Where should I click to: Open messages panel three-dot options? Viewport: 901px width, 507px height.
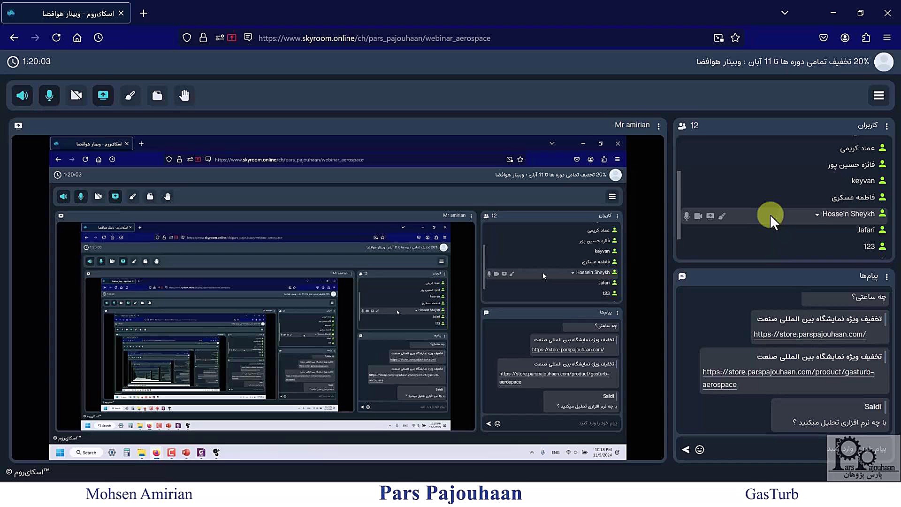point(886,277)
